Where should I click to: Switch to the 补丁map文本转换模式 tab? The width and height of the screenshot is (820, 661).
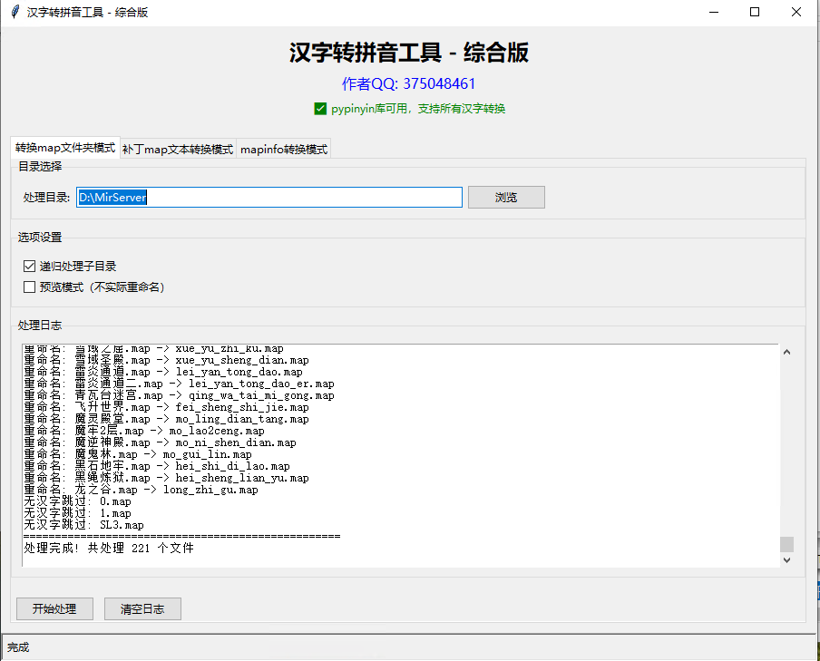[x=178, y=150]
